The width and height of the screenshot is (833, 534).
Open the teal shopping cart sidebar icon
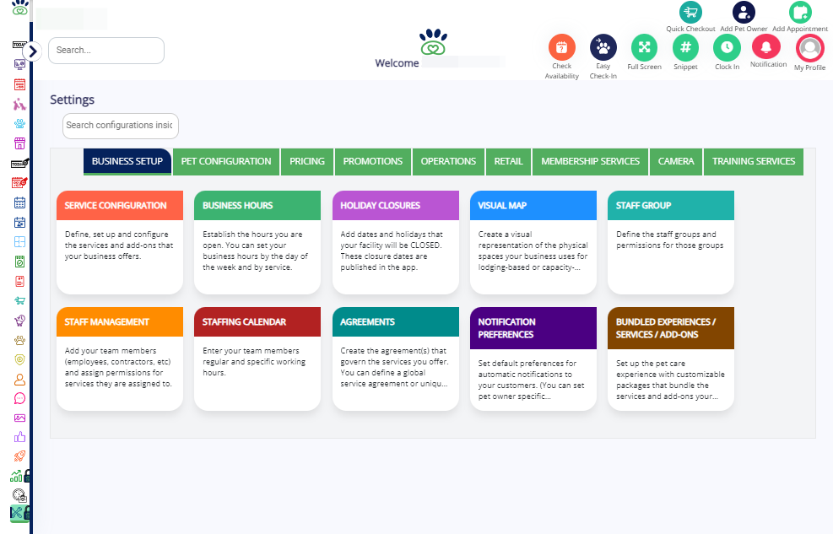pyautogui.click(x=19, y=301)
